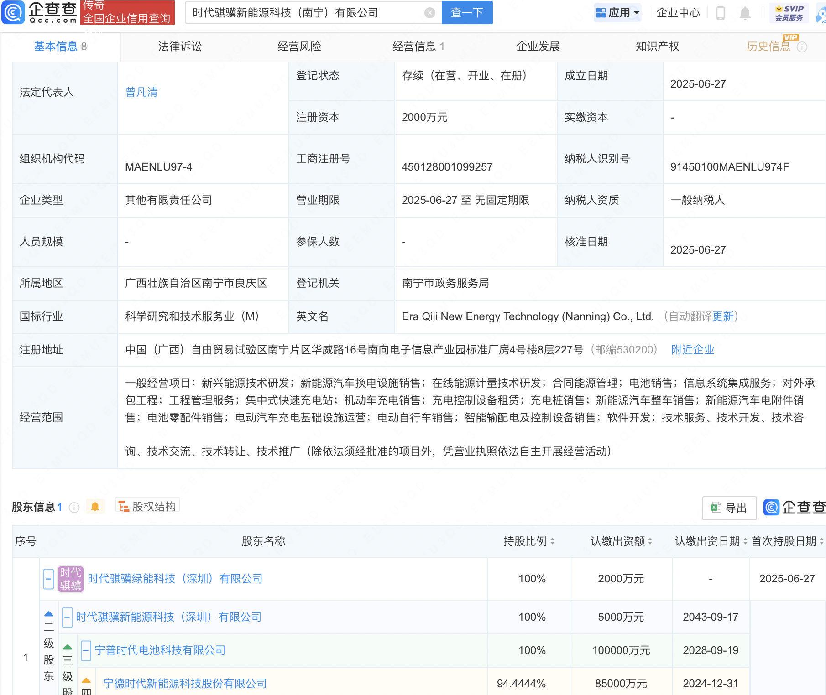Select tax ID 91450100MAENLU974F
826x695 pixels.
point(729,167)
